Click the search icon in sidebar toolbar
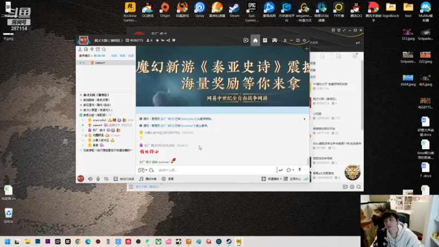439x247 pixels. (104, 49)
